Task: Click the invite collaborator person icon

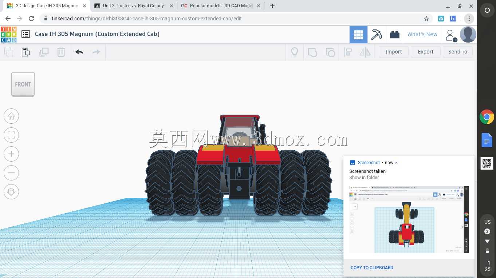Action: pyautogui.click(x=451, y=35)
